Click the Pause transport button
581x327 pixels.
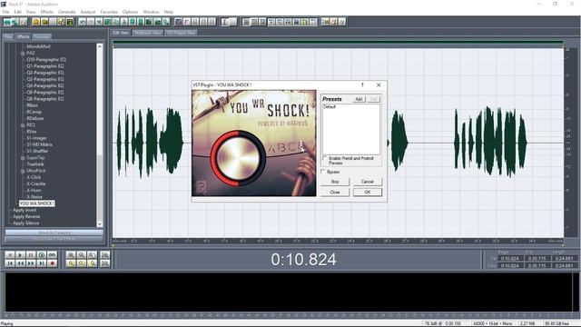(x=31, y=255)
